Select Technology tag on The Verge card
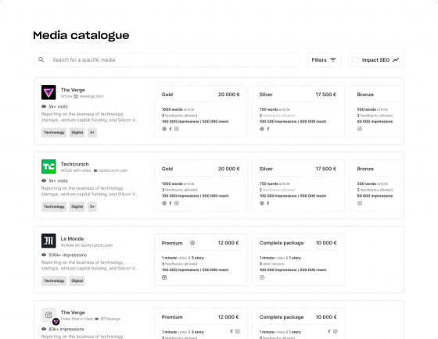Screen dimensions: 438x339 [x=54, y=132]
